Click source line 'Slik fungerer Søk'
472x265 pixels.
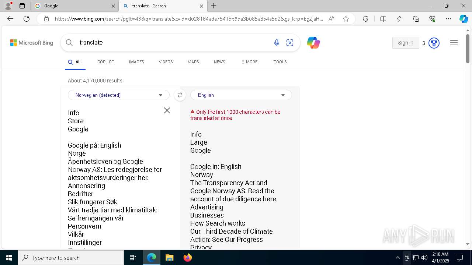tap(93, 202)
